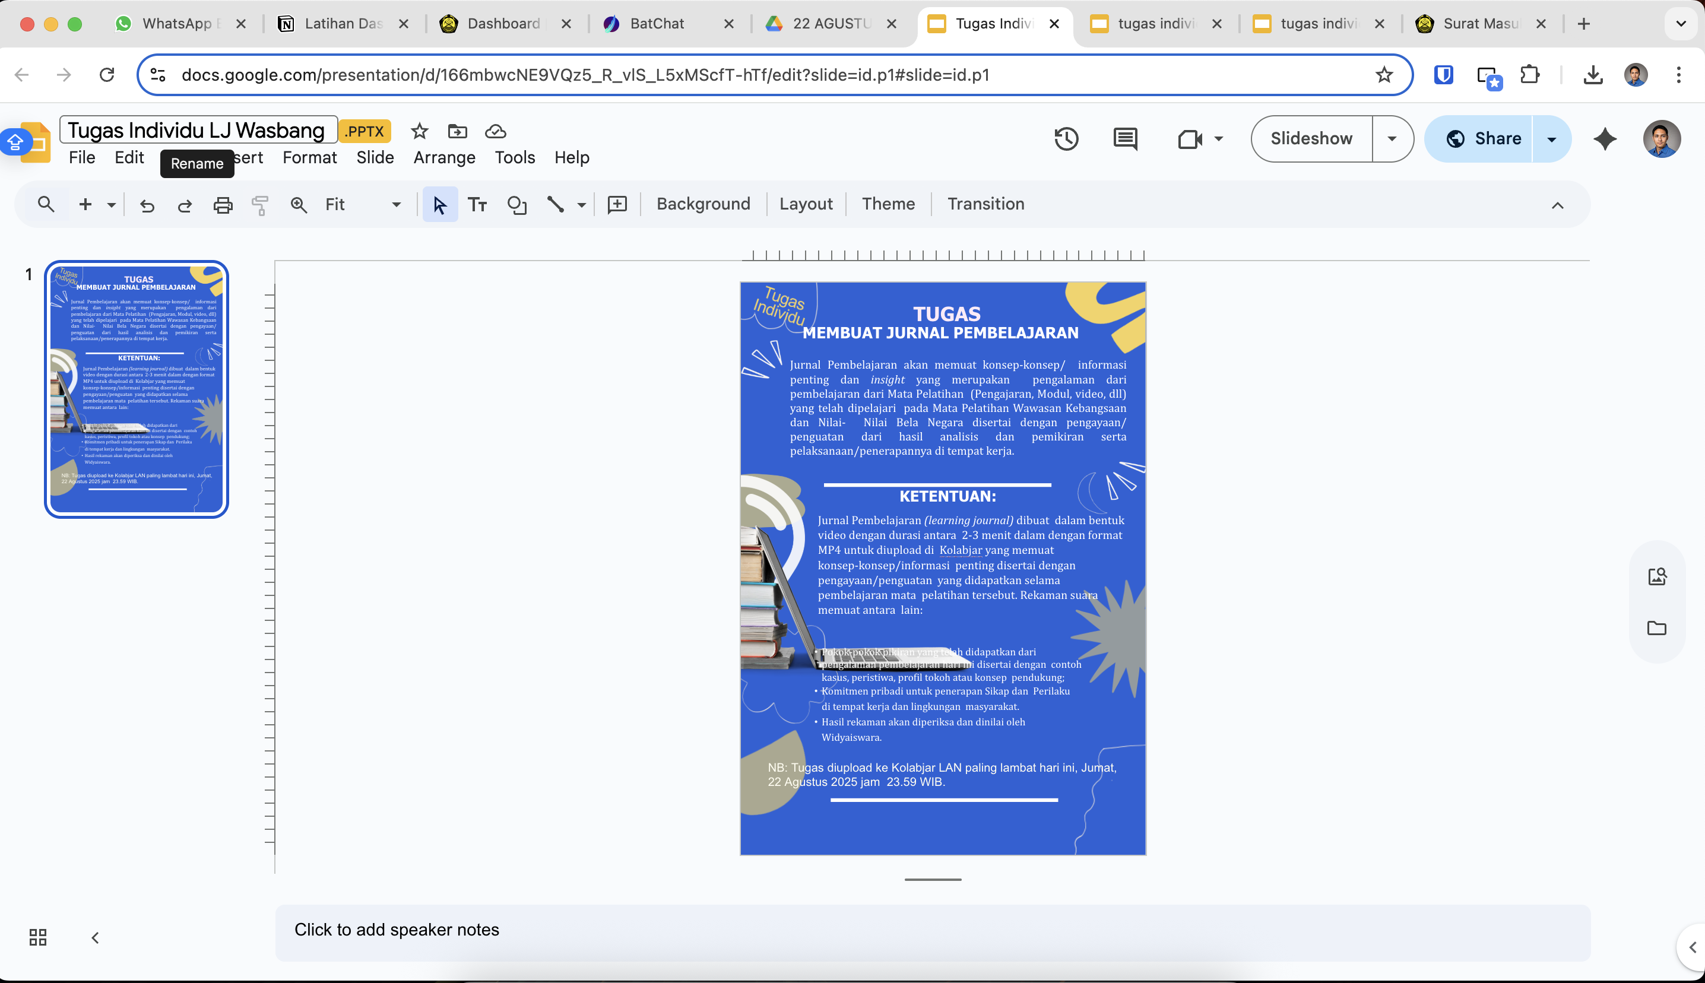Select the text box tool
This screenshot has height=983, width=1705.
tap(477, 205)
